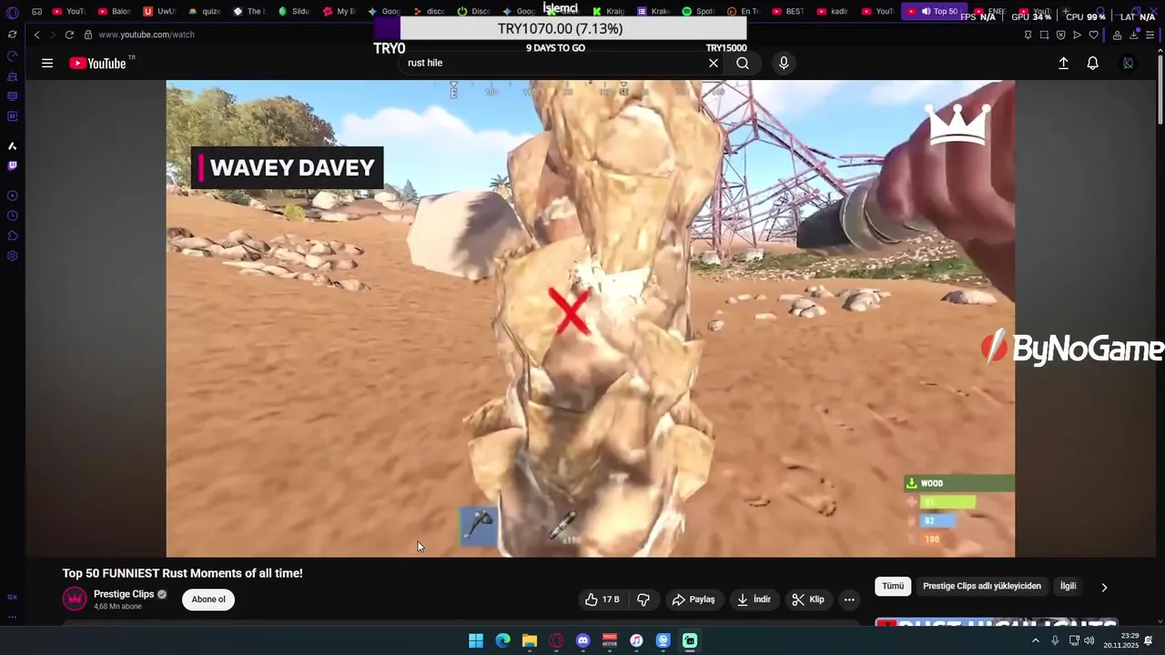Open the Prestige Clips channel avatar
Screen dimensions: 1165x655
click(75, 600)
